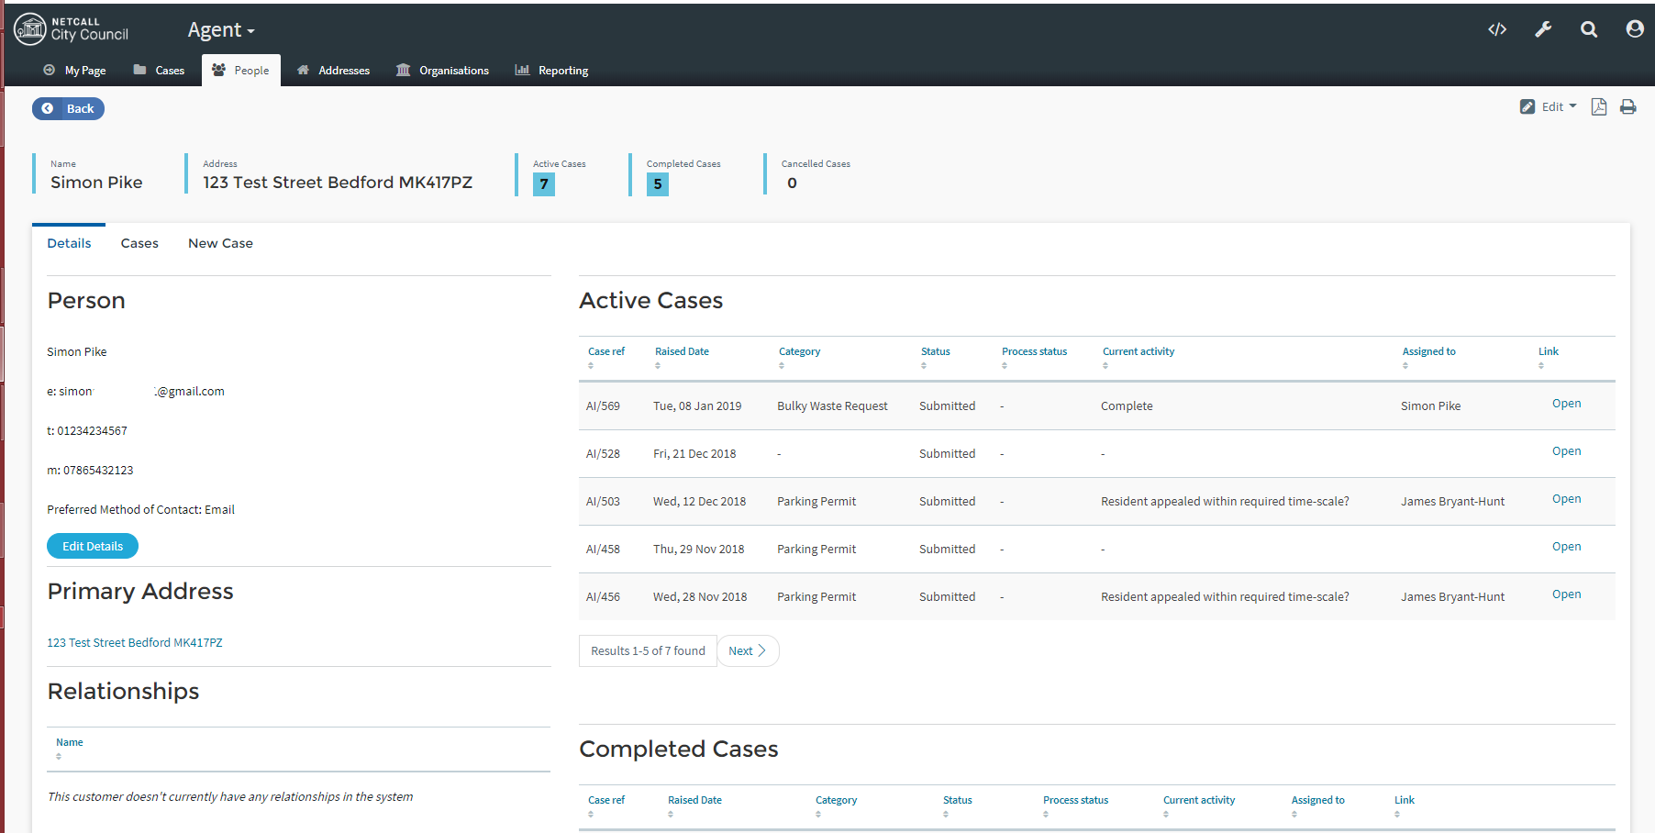Sort Completed Cases by Raised Date
Viewport: 1655px width, 833px height.
tap(694, 805)
